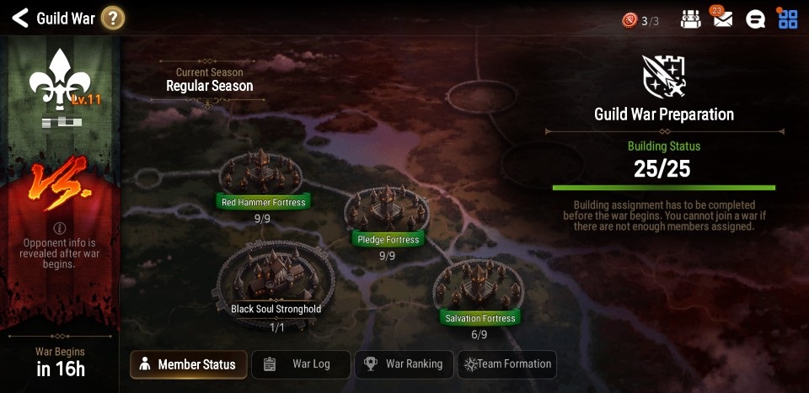Open the War Log tab
This screenshot has width=809, height=393.
click(301, 364)
